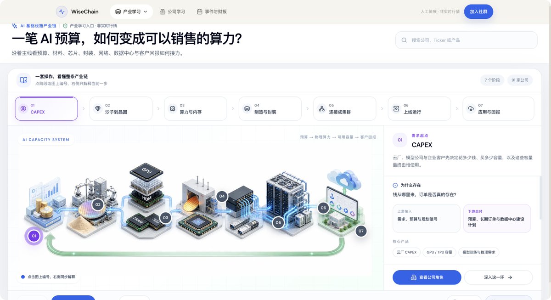Switch to the 公司学习 tab

coord(172,12)
